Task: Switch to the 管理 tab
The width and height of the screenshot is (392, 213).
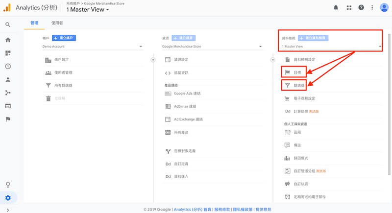Action: coord(34,23)
